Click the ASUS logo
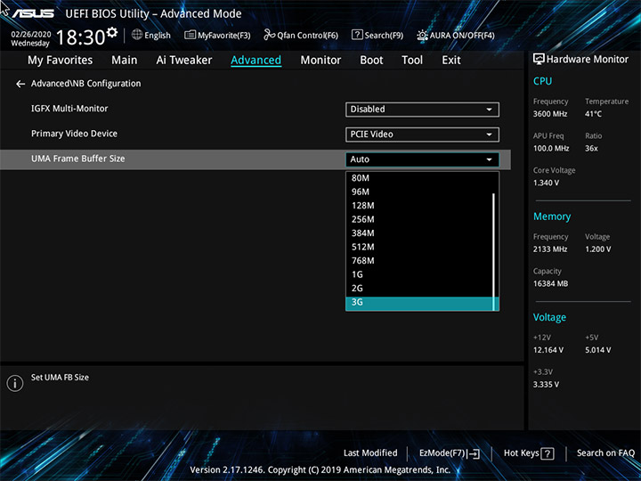Screen dimensions: 641x481 tap(33, 13)
